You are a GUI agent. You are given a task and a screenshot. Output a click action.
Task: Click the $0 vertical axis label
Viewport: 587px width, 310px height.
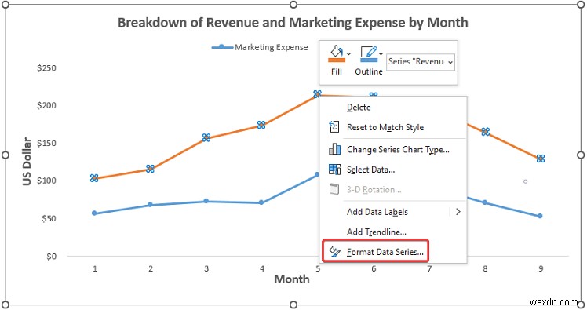coord(51,257)
